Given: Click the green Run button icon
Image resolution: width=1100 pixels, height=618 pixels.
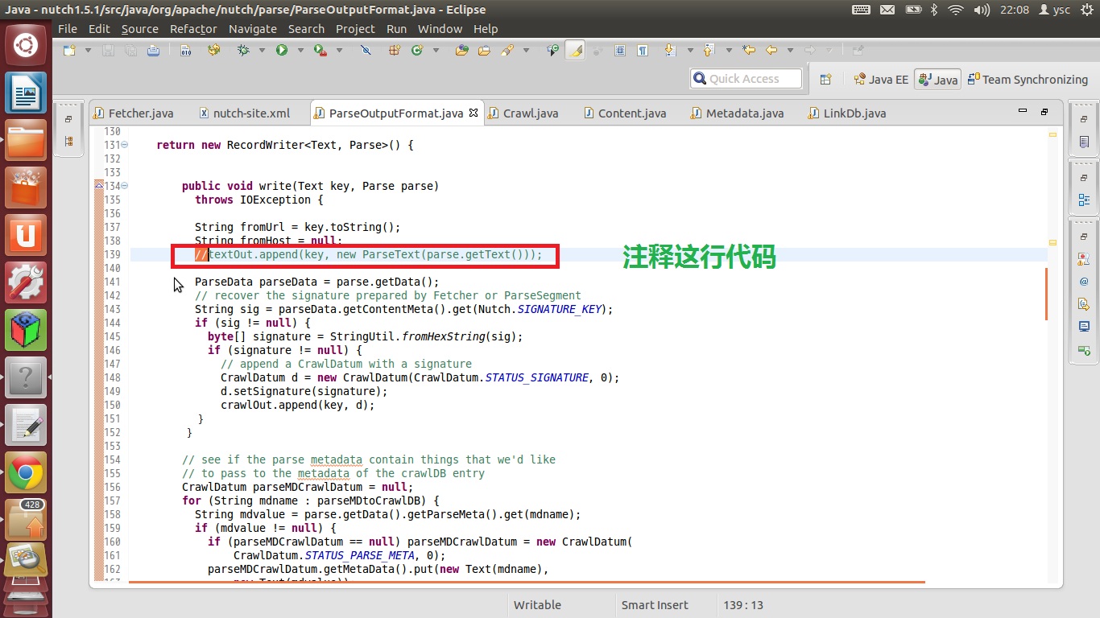Looking at the screenshot, I should click(x=282, y=50).
